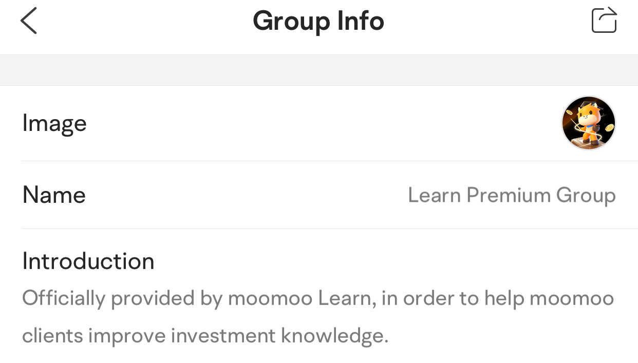Click empty header space between back arrow and title
This screenshot has height=363, width=638.
point(145,22)
